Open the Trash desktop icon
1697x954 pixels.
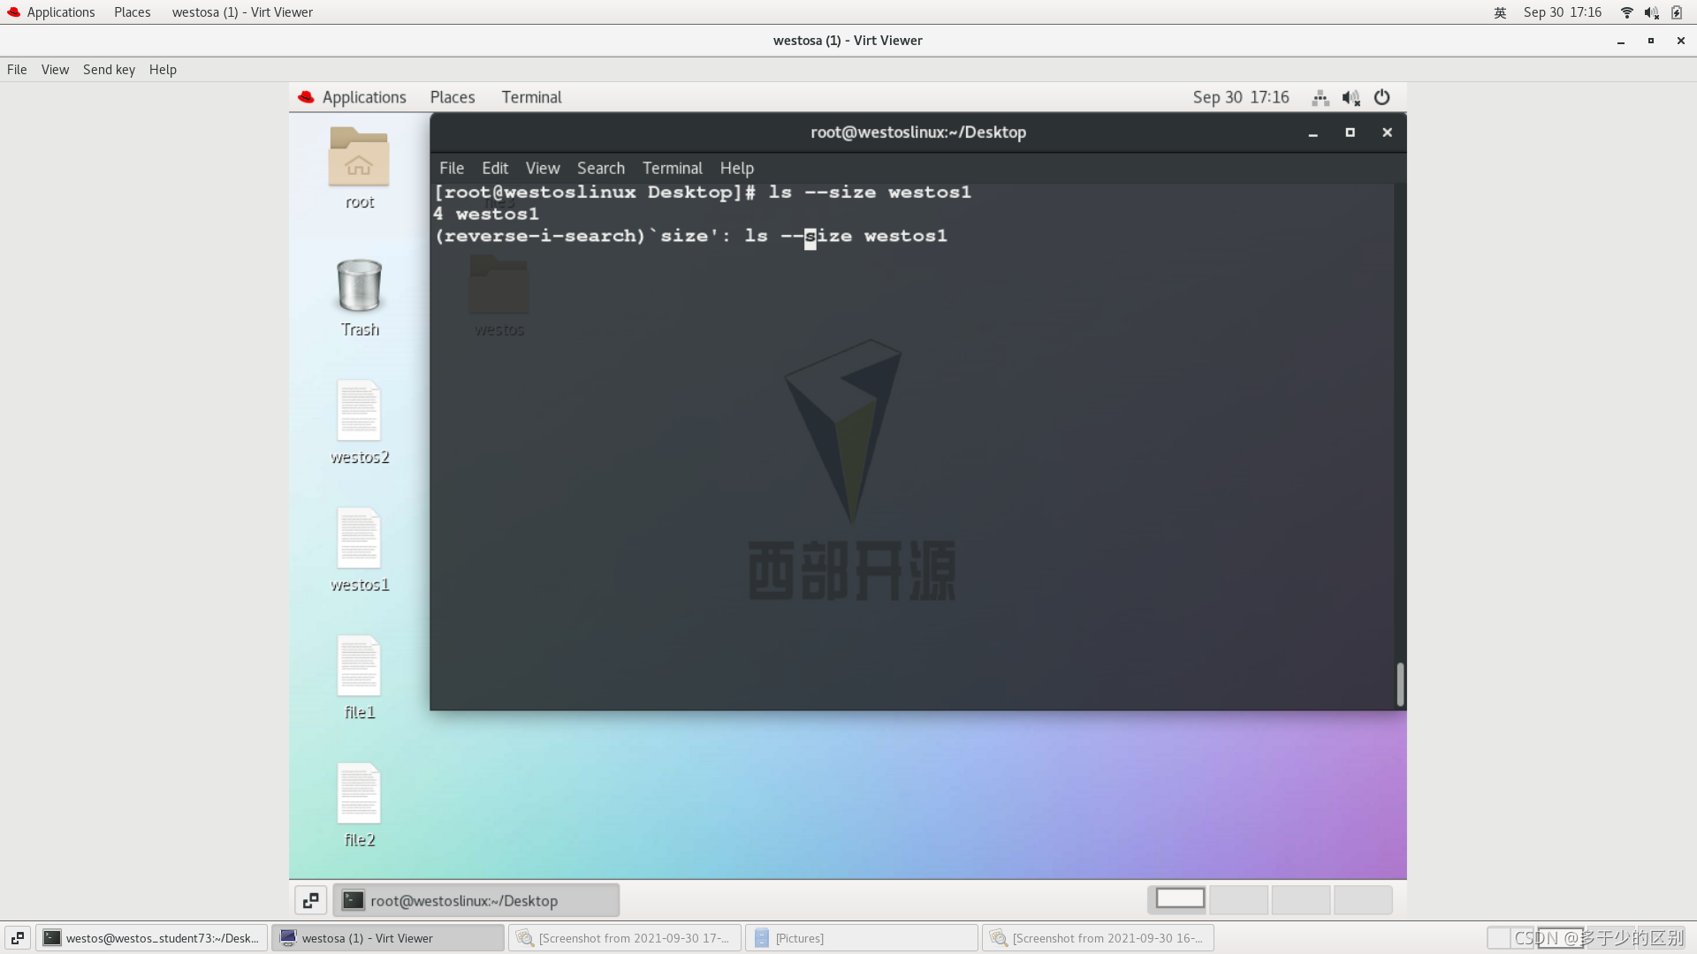(x=359, y=286)
